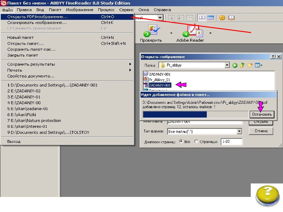Click the page range 1-20 input field
This screenshot has height=212, width=283.
[x=232, y=142]
